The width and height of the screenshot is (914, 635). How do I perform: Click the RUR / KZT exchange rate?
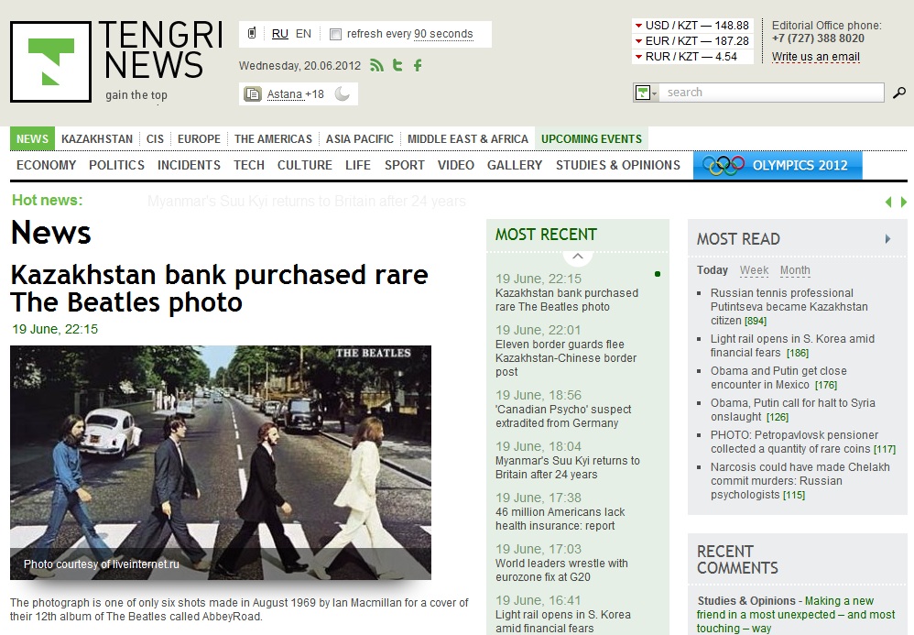click(692, 57)
